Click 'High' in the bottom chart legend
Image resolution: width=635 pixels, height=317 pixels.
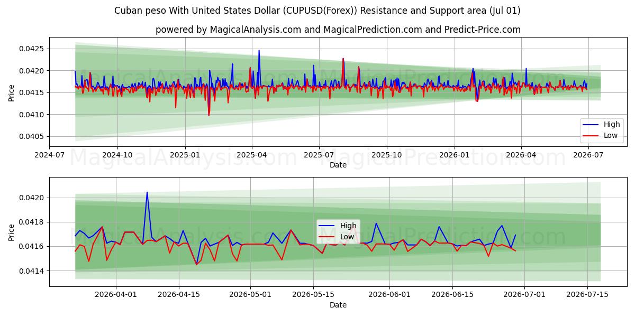click(x=348, y=226)
